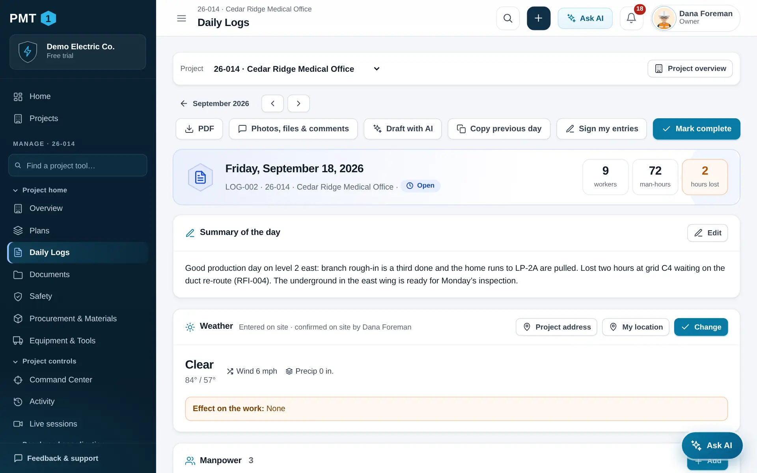The image size is (757, 473).
Task: Open Documents in the sidebar
Action: (x=78, y=274)
